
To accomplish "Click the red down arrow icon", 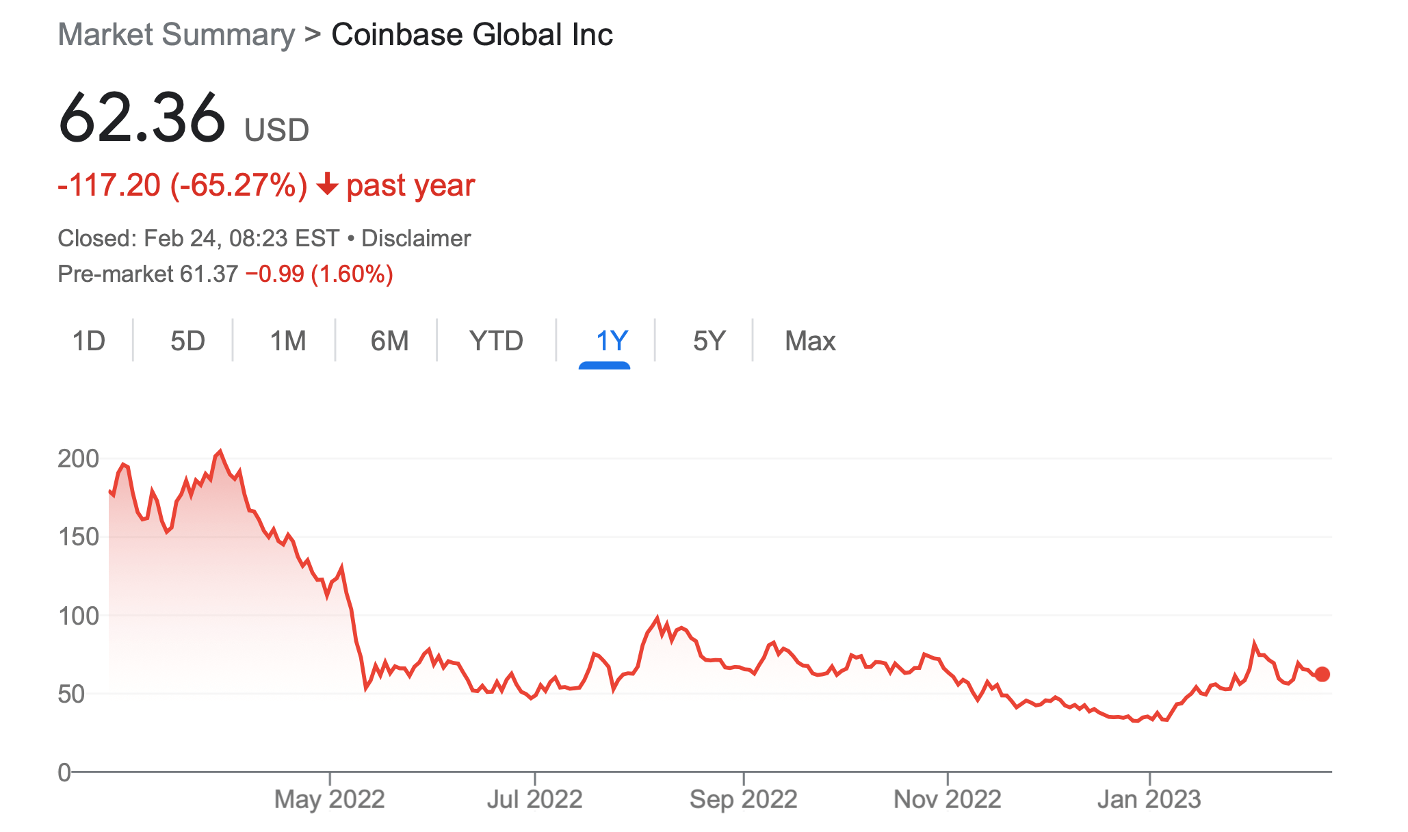I will coord(327,185).
